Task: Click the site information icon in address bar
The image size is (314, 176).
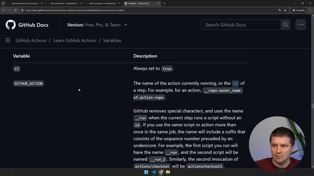Action: (23, 10)
